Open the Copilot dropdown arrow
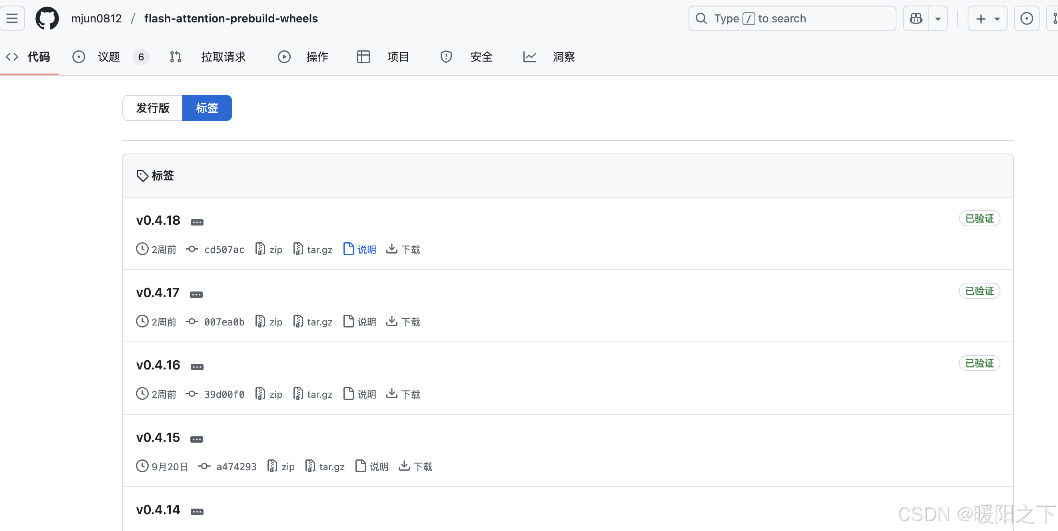1058x531 pixels. 938,18
